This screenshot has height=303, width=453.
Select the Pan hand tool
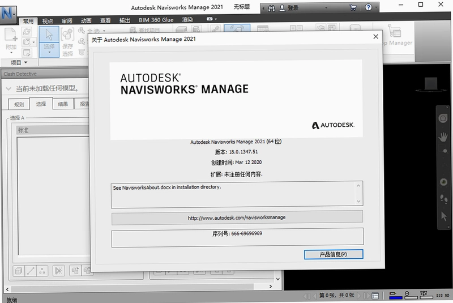tap(443, 136)
